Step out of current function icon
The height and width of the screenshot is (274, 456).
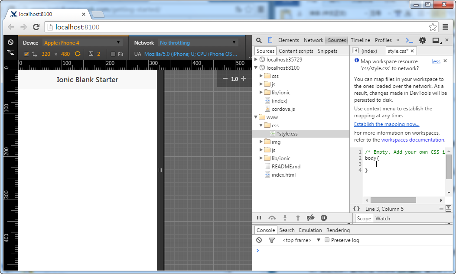(x=298, y=218)
